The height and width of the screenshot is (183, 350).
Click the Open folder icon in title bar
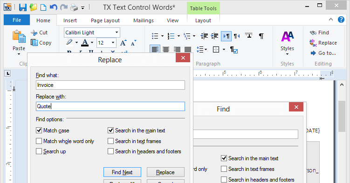pos(33,7)
